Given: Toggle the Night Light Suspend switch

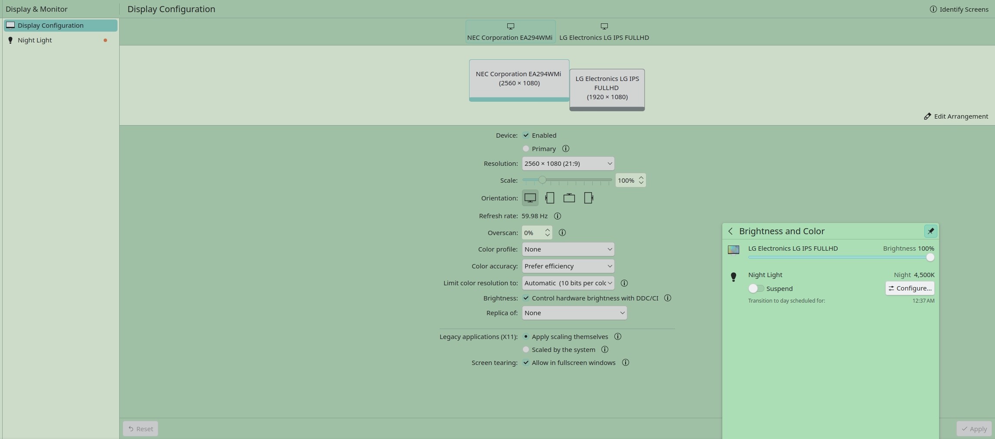Looking at the screenshot, I should [756, 289].
